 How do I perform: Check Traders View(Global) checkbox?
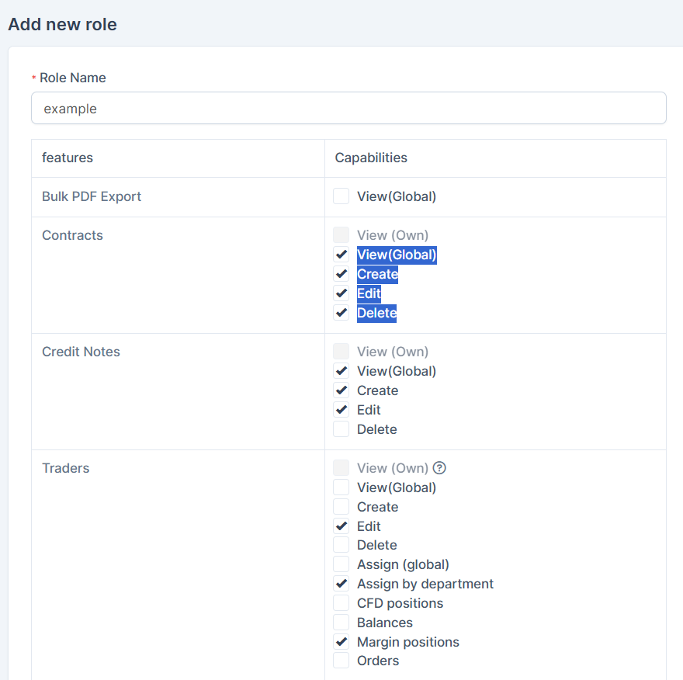[341, 487]
